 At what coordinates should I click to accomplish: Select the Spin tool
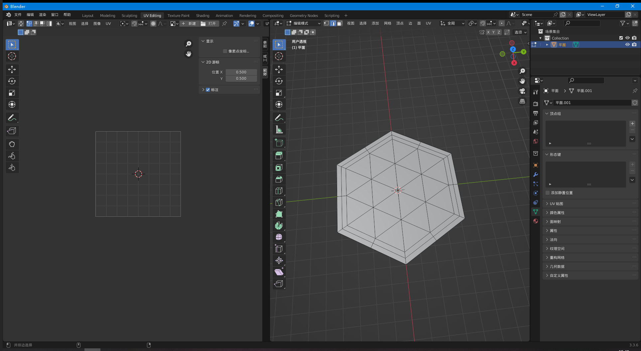(x=279, y=226)
